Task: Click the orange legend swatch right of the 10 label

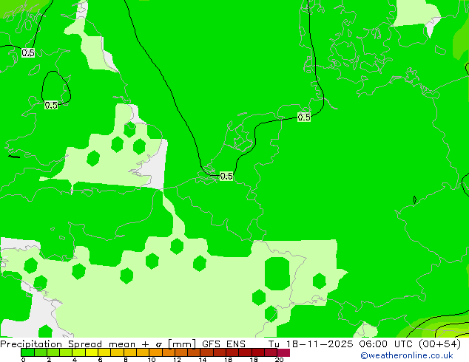Action: [155, 352]
